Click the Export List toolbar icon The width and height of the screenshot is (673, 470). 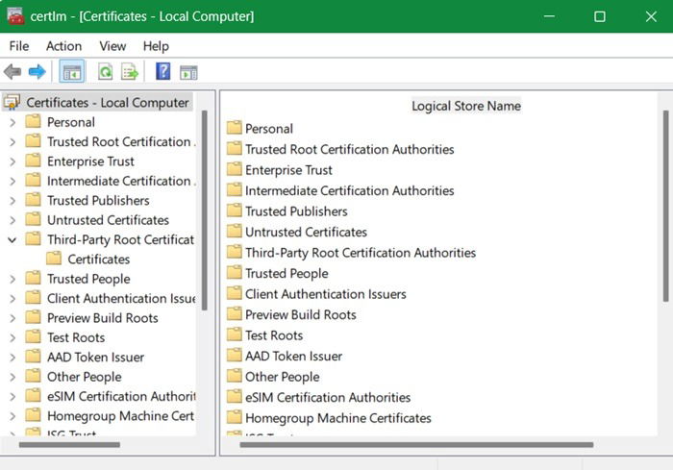tap(129, 72)
